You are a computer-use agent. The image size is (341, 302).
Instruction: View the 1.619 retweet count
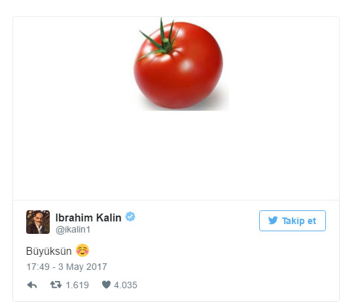coord(77,285)
